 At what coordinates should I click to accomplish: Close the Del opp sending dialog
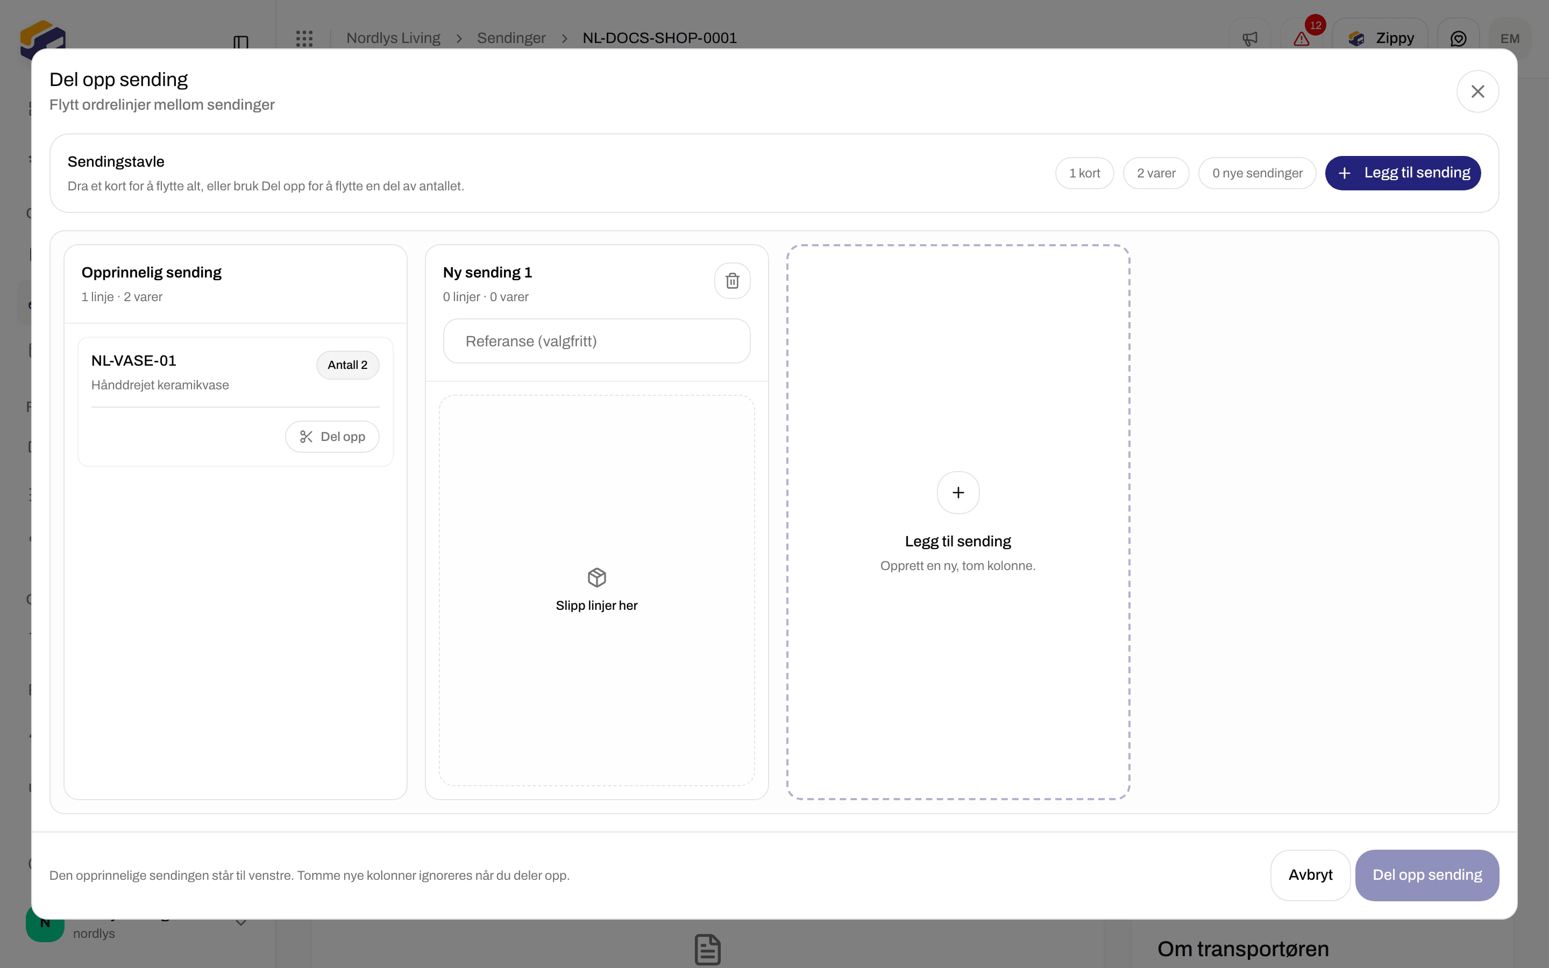click(x=1477, y=91)
